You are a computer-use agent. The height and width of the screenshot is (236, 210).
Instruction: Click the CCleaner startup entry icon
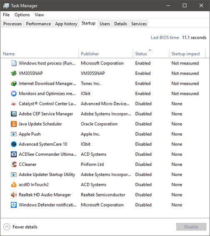[14, 165]
